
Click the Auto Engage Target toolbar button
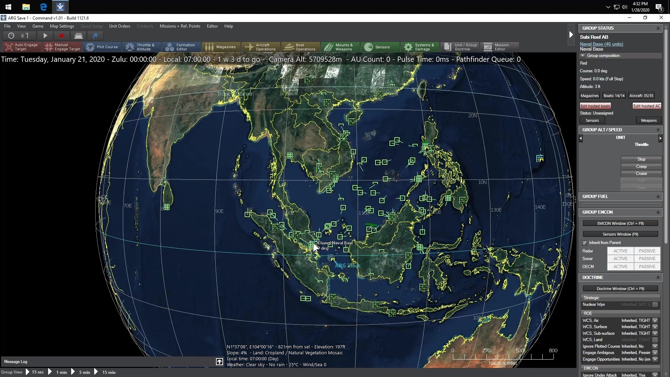pos(22,47)
